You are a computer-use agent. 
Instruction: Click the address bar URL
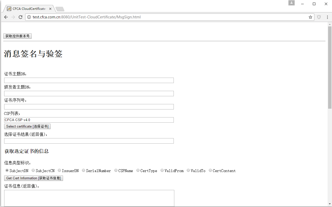point(87,17)
